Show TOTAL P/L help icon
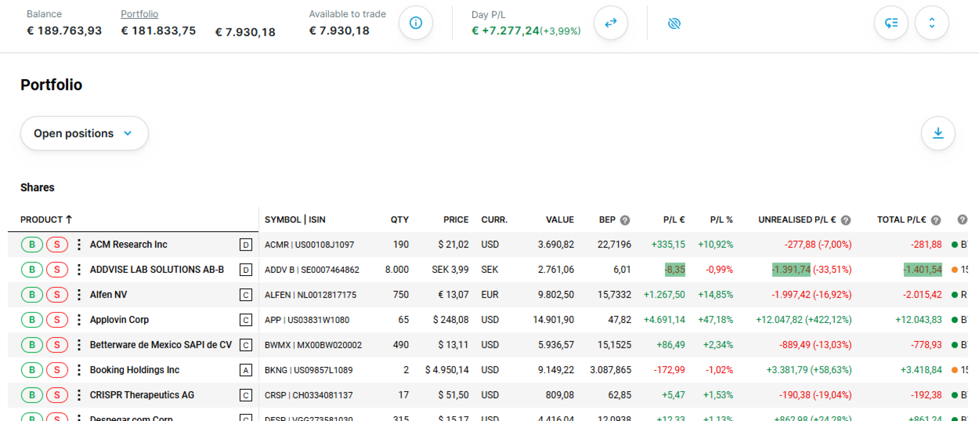The height and width of the screenshot is (421, 979). click(935, 220)
